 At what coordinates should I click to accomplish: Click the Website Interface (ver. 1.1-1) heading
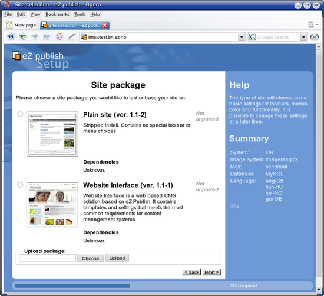(x=128, y=185)
